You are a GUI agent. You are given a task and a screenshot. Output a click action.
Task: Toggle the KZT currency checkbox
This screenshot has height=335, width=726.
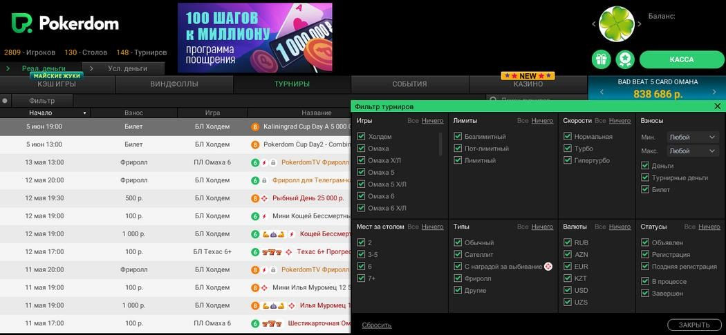click(x=568, y=278)
